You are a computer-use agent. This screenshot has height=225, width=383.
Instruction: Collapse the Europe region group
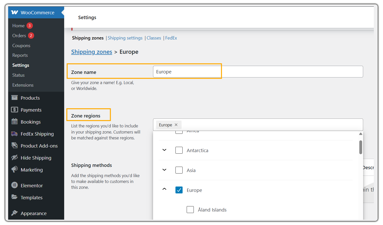click(165, 189)
